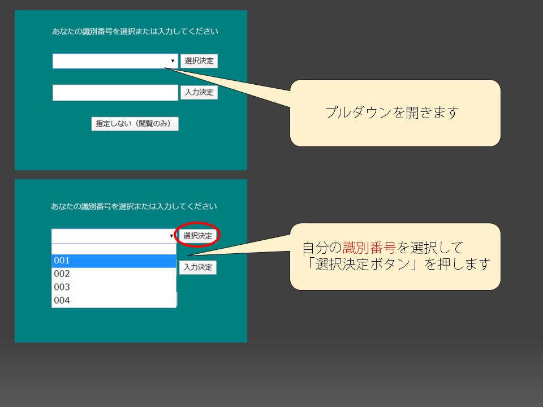Select option 001 from the open list
543x407 pixels.
(113, 260)
